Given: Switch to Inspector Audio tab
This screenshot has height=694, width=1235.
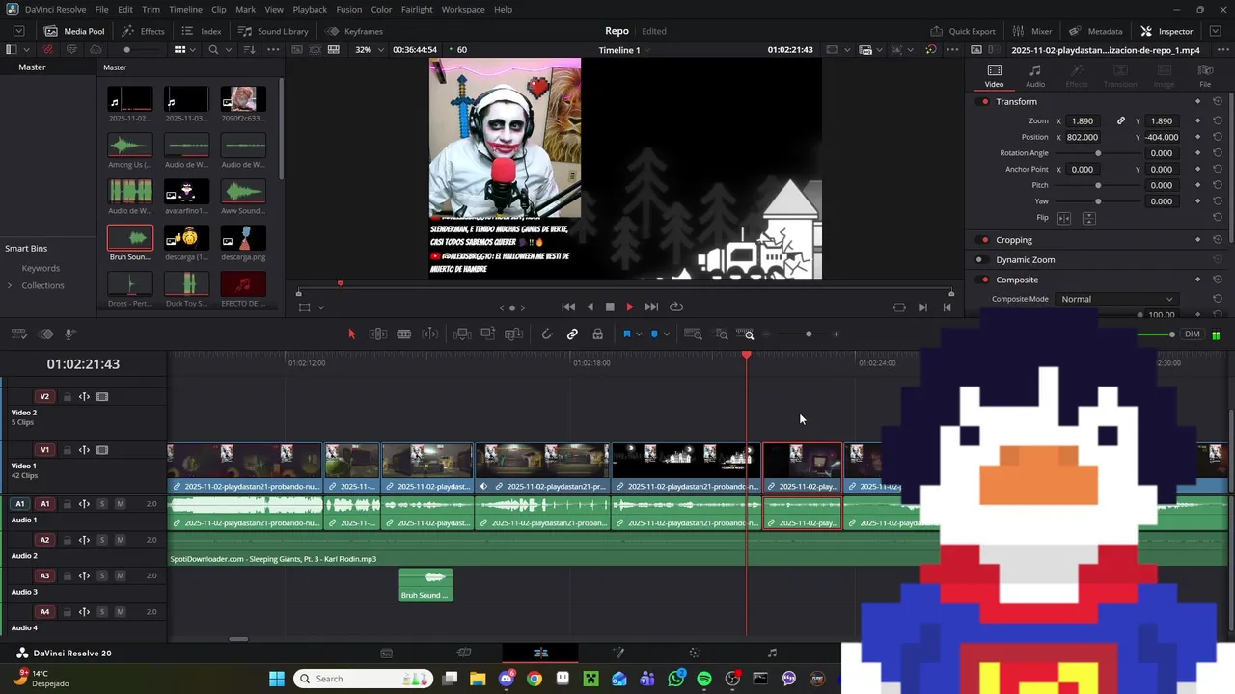Looking at the screenshot, I should point(1034,75).
